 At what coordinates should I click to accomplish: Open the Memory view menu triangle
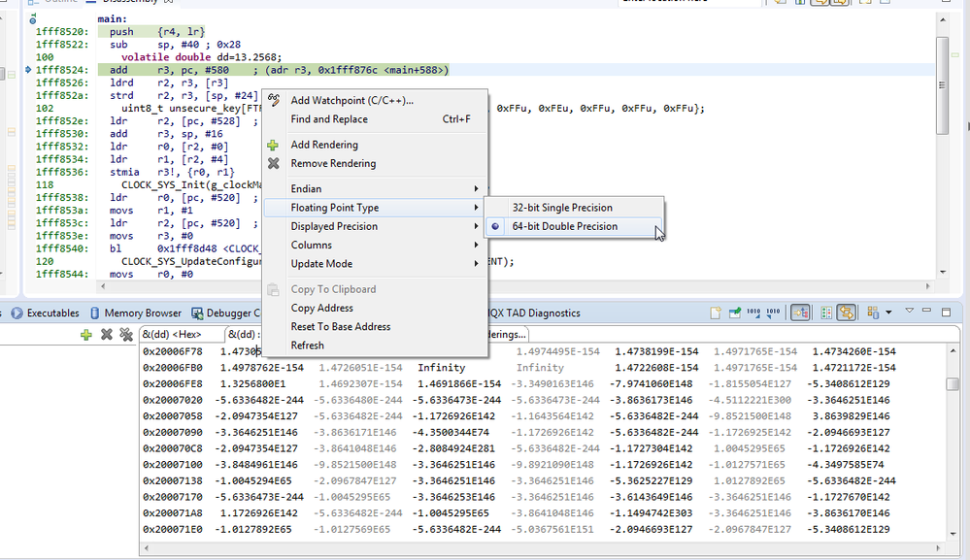click(x=910, y=311)
